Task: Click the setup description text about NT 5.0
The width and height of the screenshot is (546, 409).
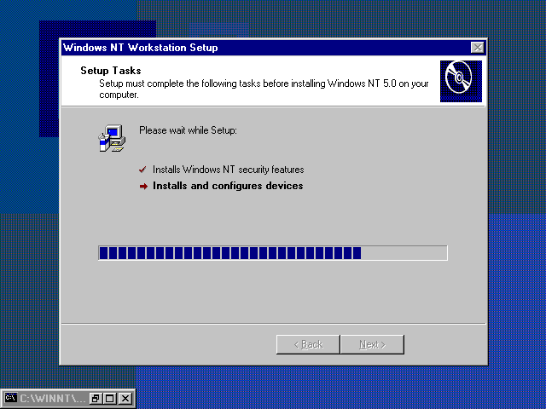Action: click(264, 89)
